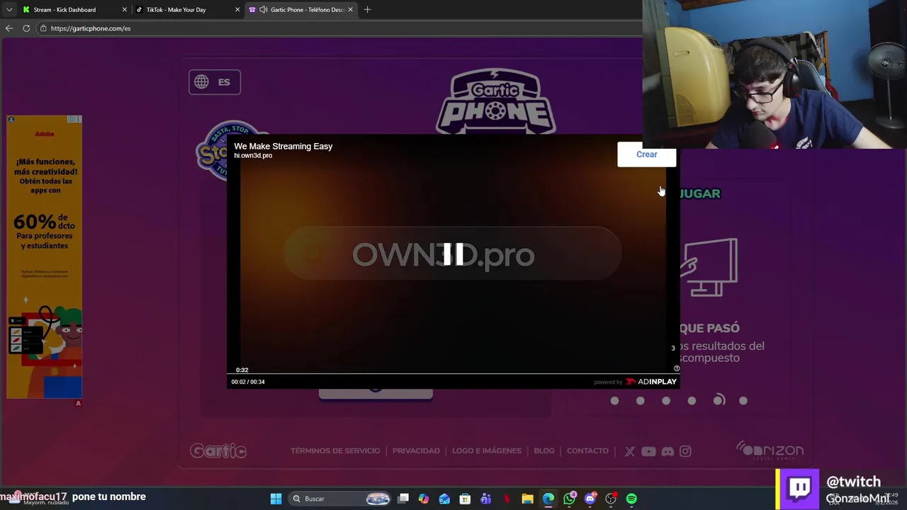
Task: Select the active fifth carousel dot
Action: 719,400
